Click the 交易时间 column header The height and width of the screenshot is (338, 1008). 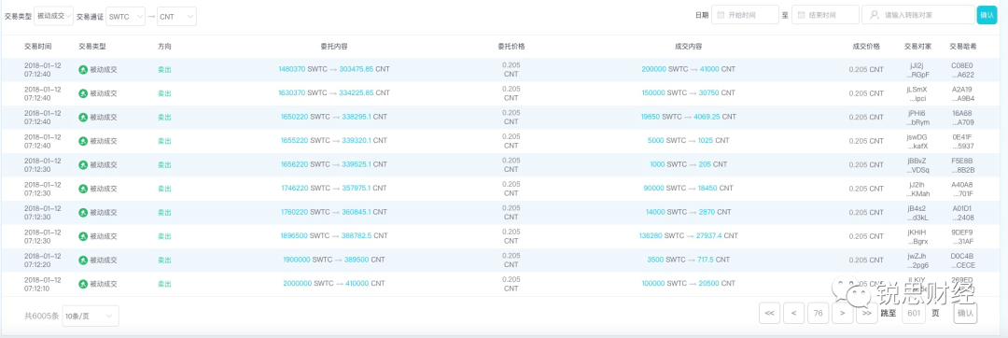(38, 47)
